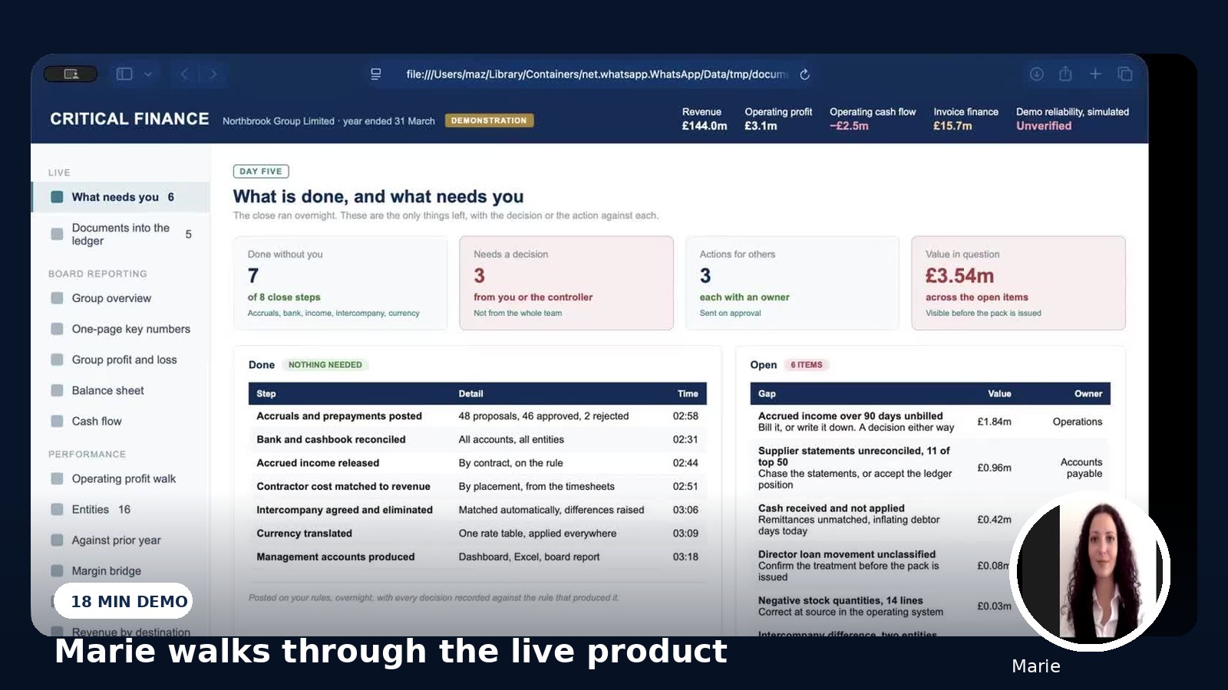
Task: Open a new tab with plus icon
Action: click(1095, 74)
